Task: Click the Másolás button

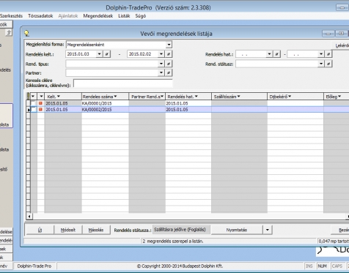Action: click(96, 230)
